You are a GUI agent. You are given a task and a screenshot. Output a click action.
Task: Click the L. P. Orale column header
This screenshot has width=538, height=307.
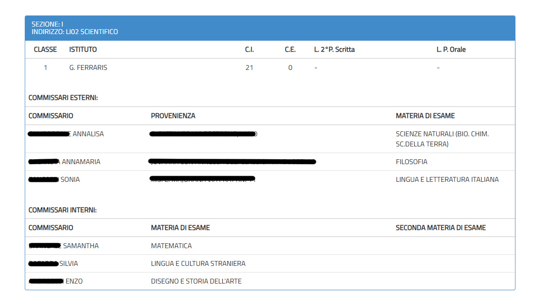click(451, 50)
